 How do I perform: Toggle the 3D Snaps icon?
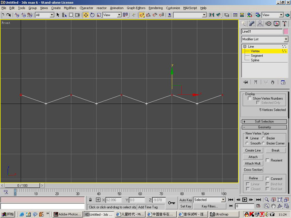pos(142,15)
